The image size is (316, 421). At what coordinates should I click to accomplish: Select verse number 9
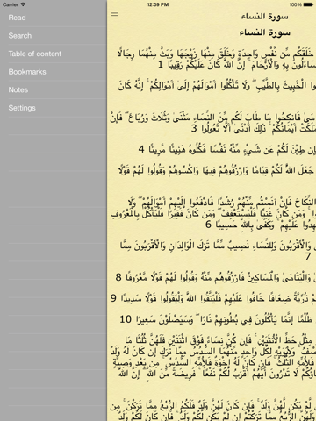113,298
